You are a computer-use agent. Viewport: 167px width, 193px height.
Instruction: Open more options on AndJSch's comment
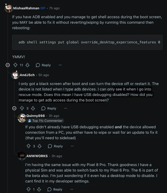pyautogui.click(x=66, y=108)
